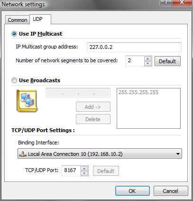Click the OK button
This screenshot has width=193, height=201.
132,191
